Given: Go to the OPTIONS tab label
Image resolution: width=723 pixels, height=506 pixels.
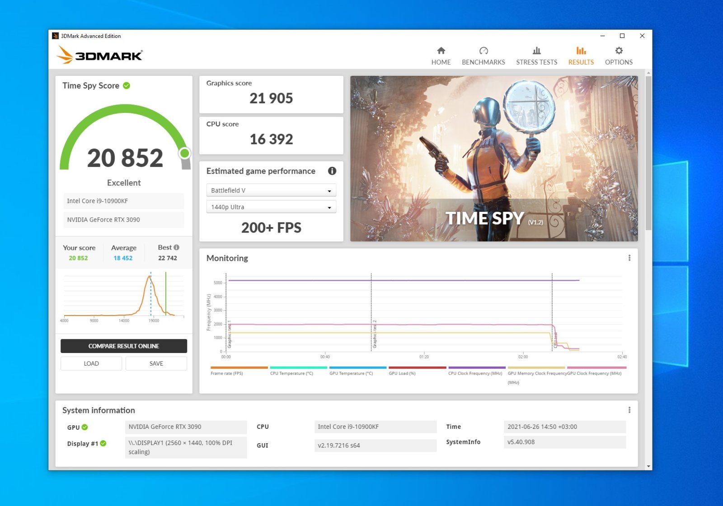Looking at the screenshot, I should [x=619, y=62].
